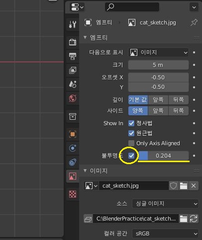The height and width of the screenshot is (240, 202).
Task: Unlink image with the X button
Action: [x=194, y=186]
